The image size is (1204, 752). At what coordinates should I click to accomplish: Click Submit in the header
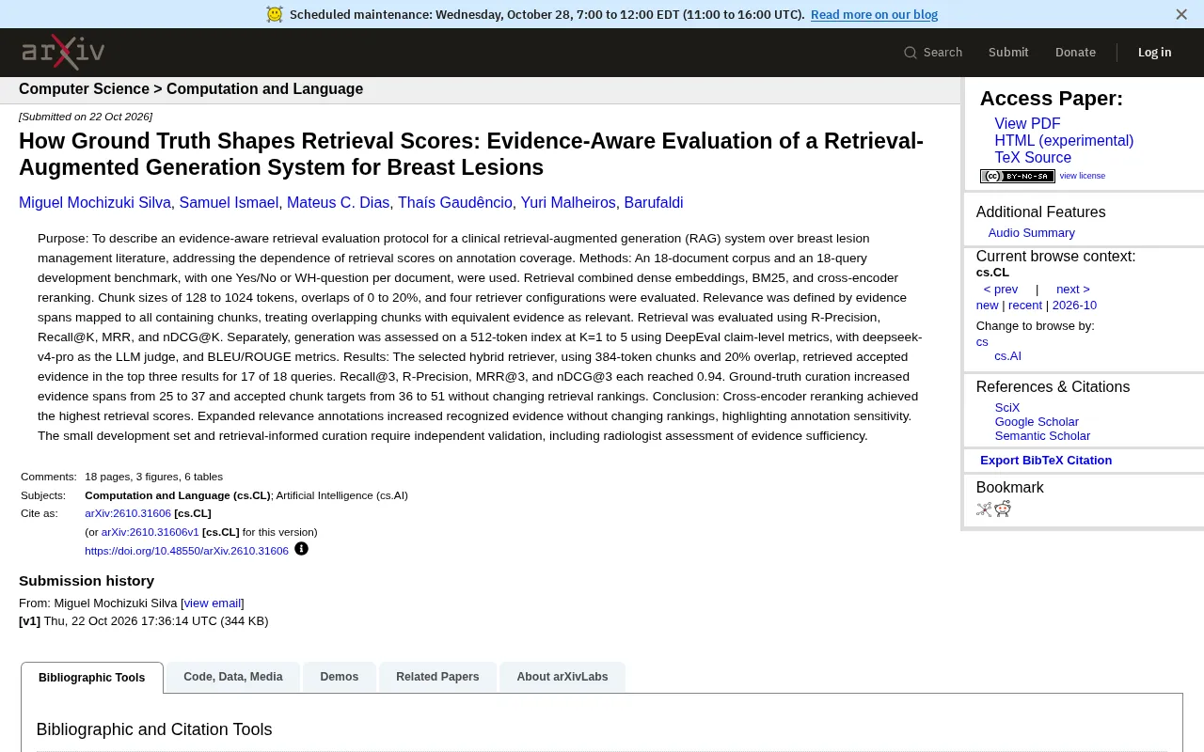[1008, 53]
